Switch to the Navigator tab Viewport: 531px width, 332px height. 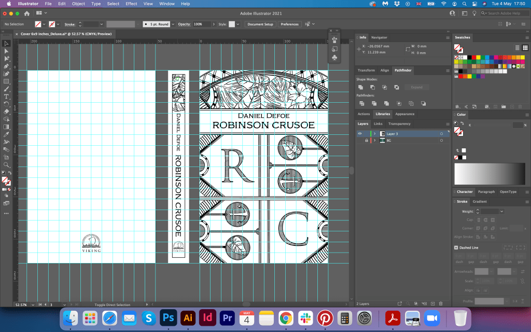click(x=379, y=37)
